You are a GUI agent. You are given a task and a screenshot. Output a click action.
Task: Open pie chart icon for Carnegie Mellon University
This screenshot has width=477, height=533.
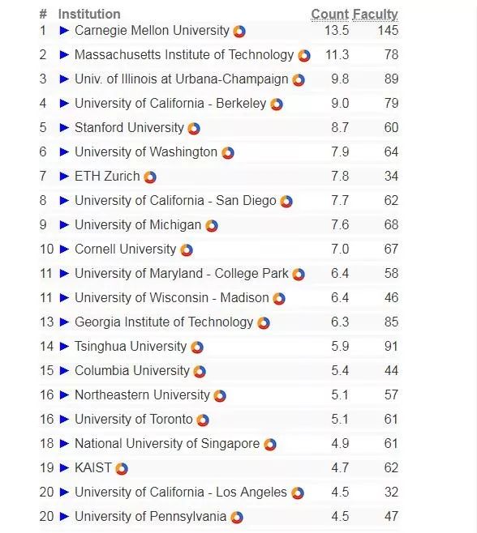coord(239,32)
